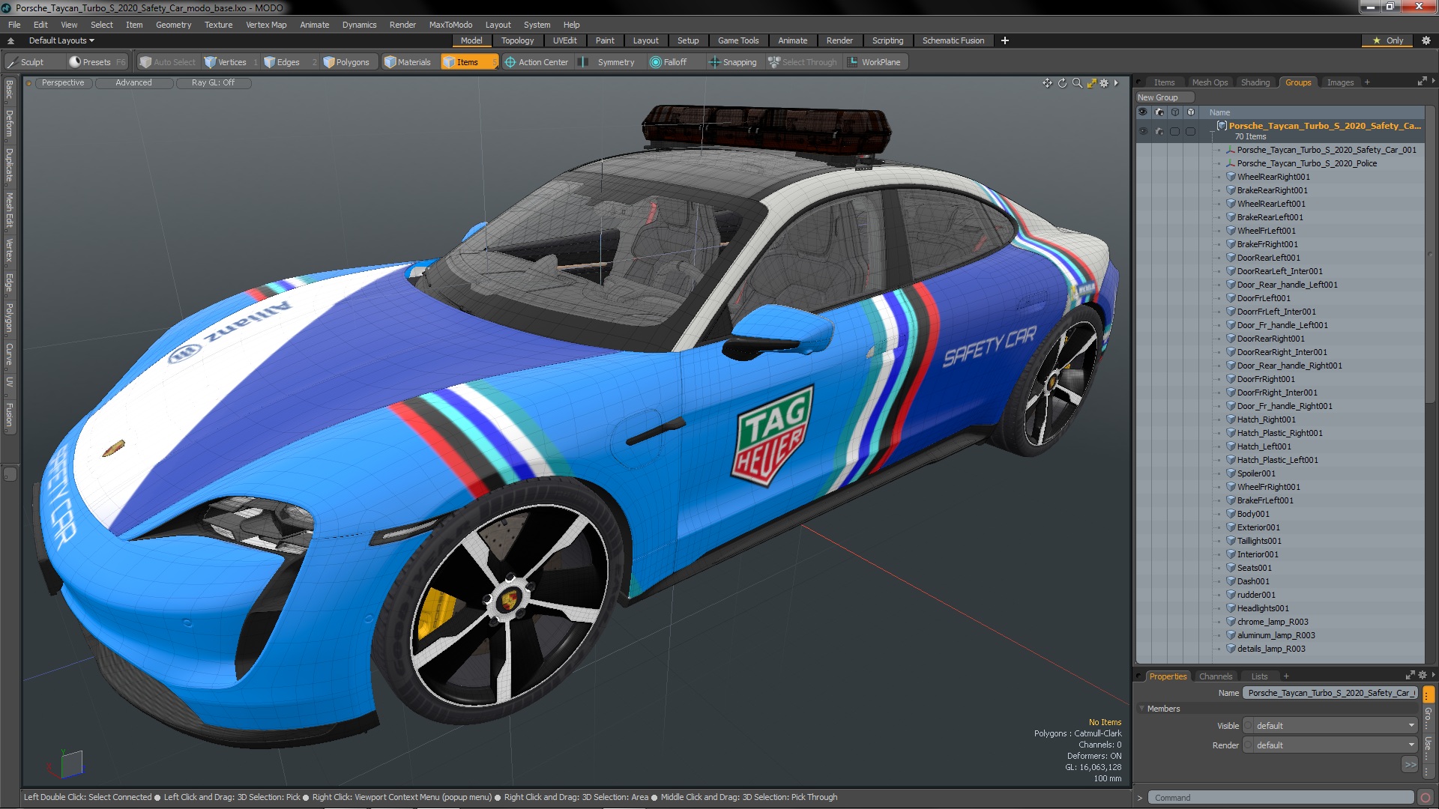Toggle the Auto Select option
The height and width of the screenshot is (809, 1439).
[x=168, y=62]
